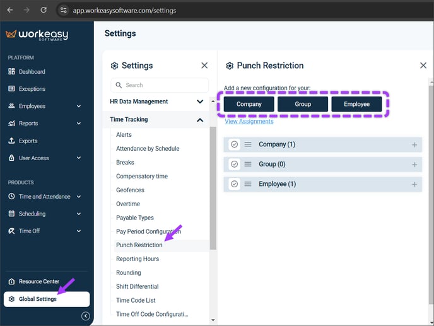Image resolution: width=434 pixels, height=326 pixels.
Task: Toggle the check circle on Company (1) row
Action: pos(235,144)
